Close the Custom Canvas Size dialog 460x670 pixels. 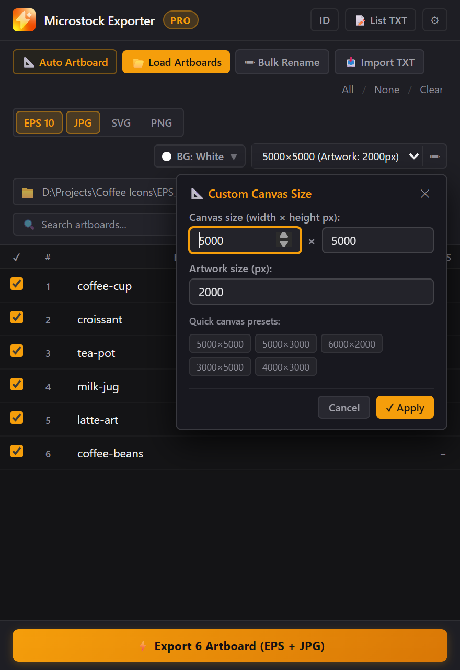pyautogui.click(x=425, y=194)
